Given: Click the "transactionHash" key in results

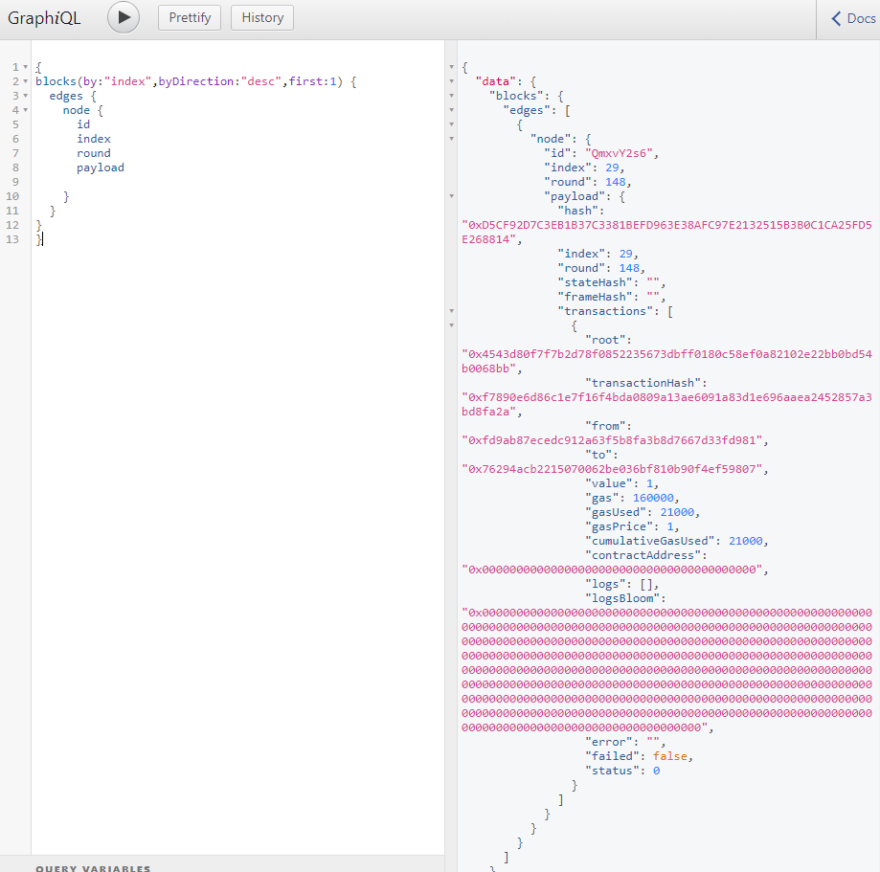Looking at the screenshot, I should tap(643, 383).
